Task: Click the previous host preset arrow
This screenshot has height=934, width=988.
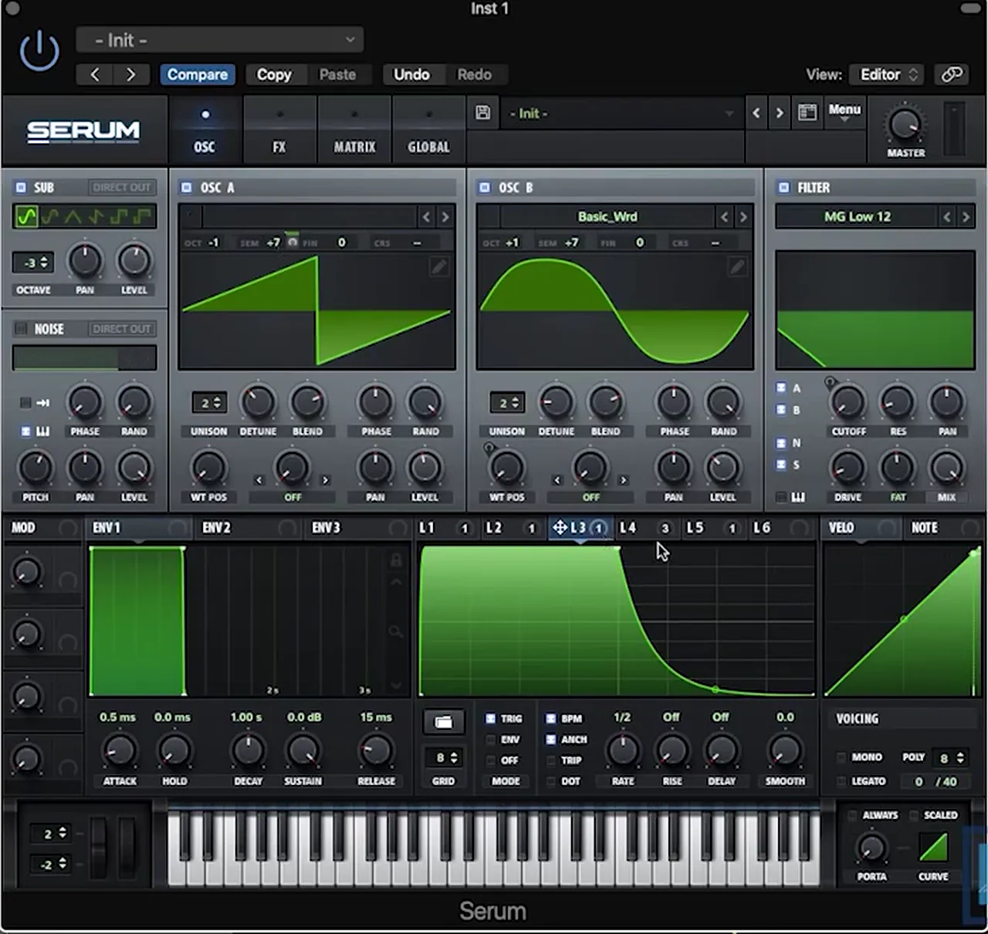Action: pyautogui.click(x=95, y=74)
